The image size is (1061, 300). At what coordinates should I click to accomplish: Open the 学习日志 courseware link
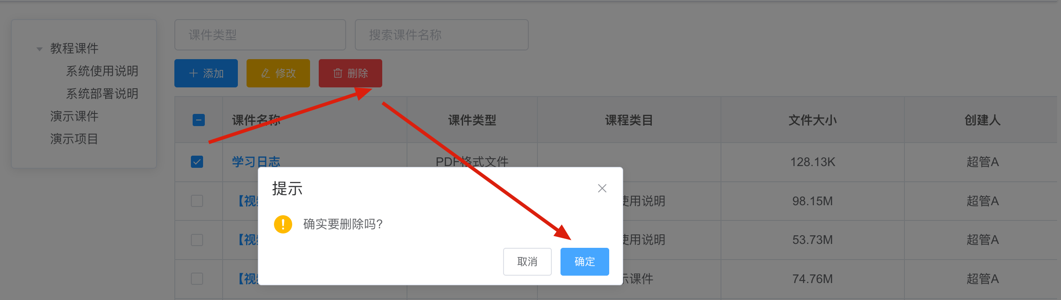coord(256,162)
